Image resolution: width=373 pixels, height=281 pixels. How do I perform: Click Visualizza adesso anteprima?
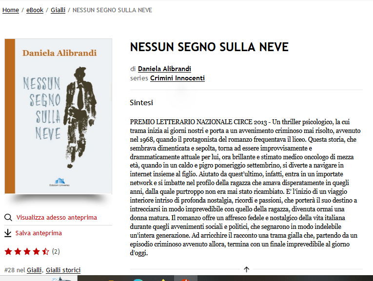pos(57,217)
